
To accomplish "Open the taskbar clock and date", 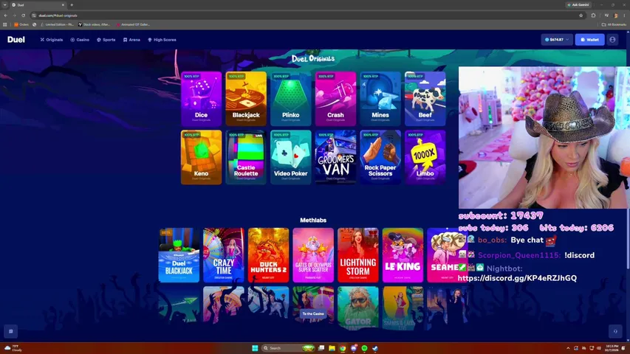I will tap(612, 348).
